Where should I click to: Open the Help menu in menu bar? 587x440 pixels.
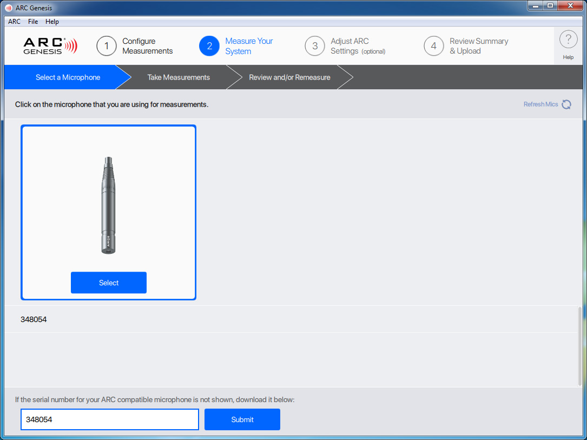(x=52, y=21)
